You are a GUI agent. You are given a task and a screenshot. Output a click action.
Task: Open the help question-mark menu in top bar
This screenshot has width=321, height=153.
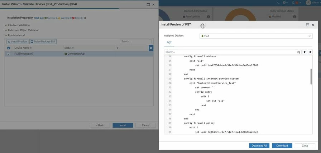284,3
